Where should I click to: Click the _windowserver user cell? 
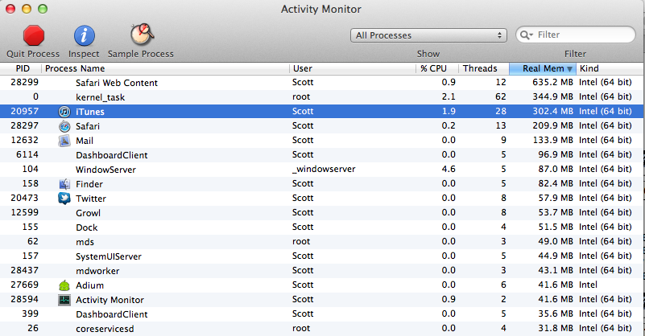coord(324,170)
